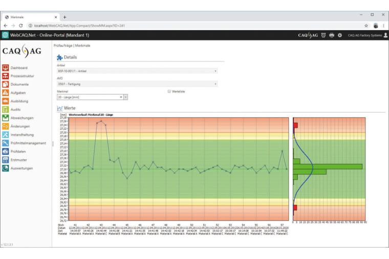Viewport: 389px width, 259px height.
Task: Open the Dashboard icon in sidebar
Action: (6, 68)
